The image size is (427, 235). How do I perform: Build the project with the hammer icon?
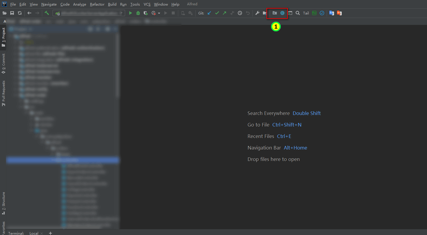pos(47,13)
